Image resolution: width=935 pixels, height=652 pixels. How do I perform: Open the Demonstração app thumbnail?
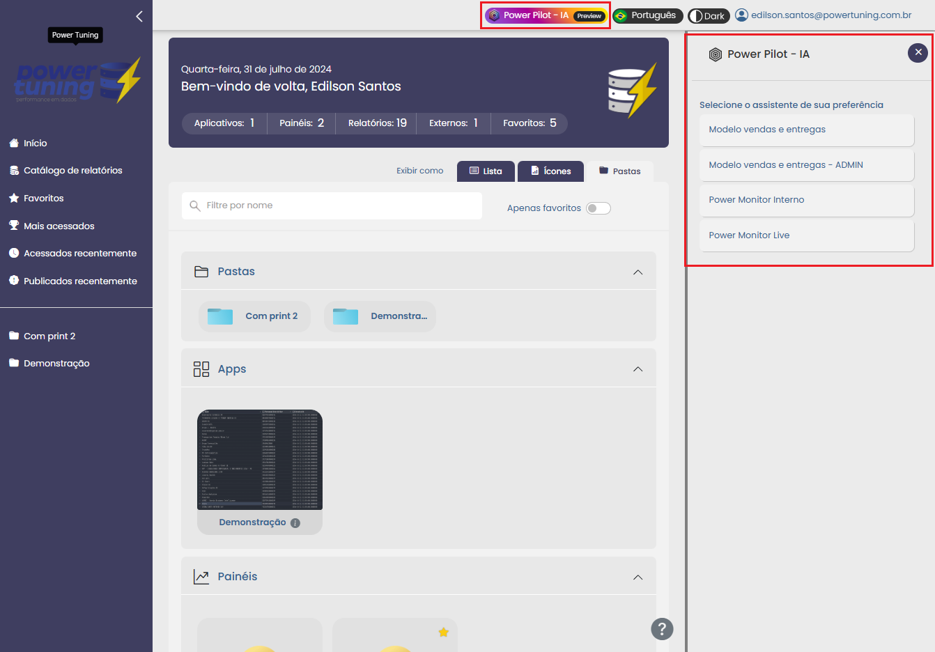coord(259,460)
